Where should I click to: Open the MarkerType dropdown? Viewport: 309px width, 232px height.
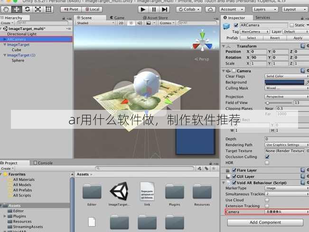tap(287, 188)
